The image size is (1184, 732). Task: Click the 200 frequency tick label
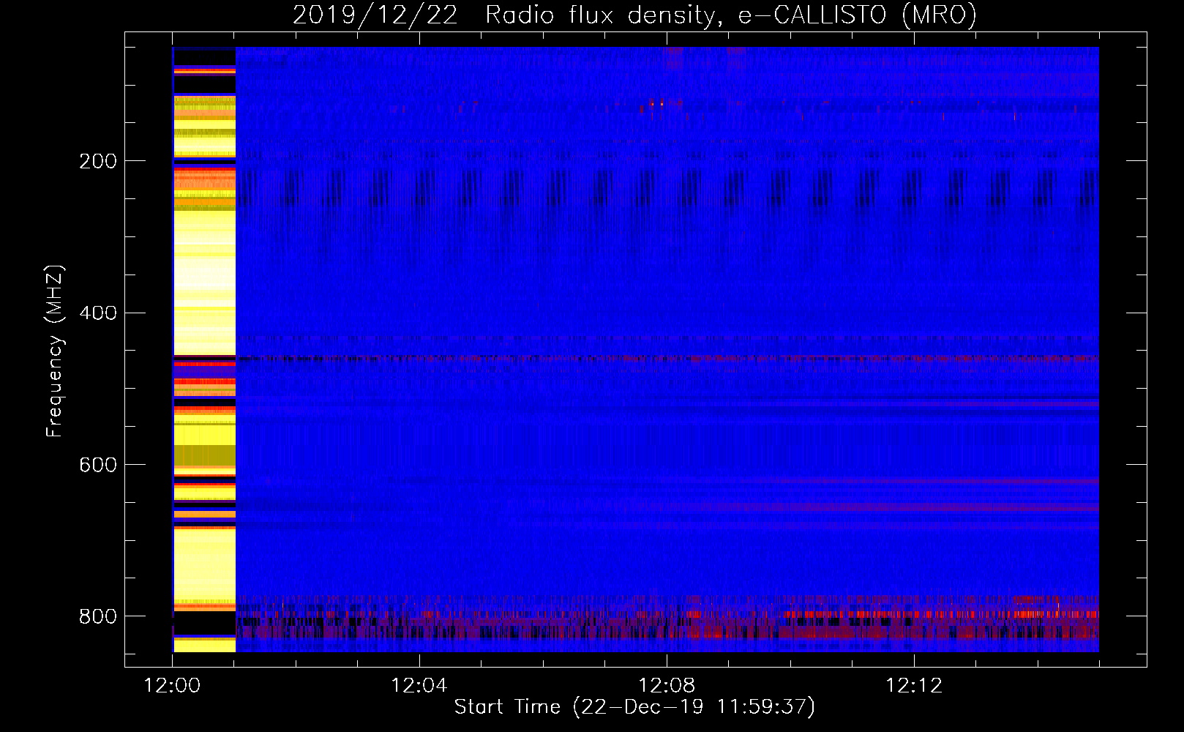(98, 162)
